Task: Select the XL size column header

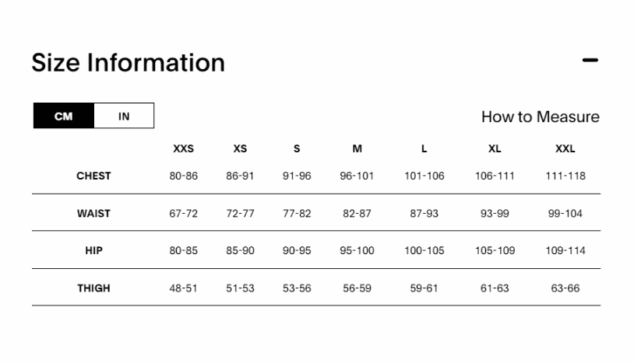Action: pos(495,148)
